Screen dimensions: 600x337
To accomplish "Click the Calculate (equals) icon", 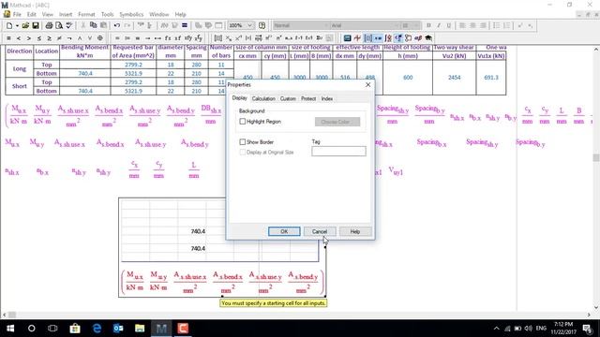I will (185, 25).
